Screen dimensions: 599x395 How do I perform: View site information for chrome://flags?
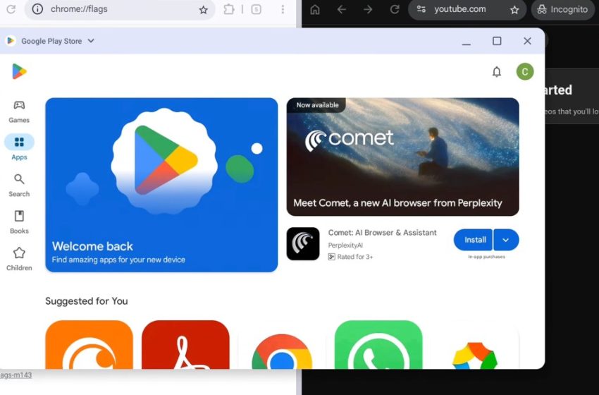point(37,9)
